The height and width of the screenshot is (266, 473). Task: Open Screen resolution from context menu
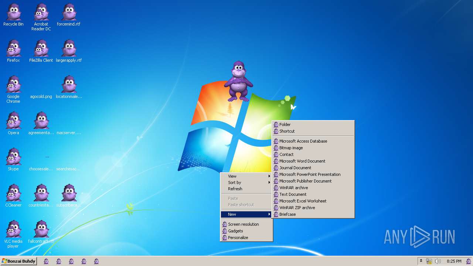246,224
